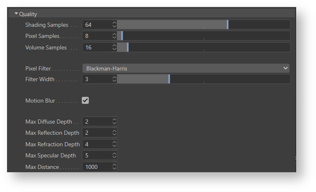Click the Max Distance value field

click(97, 167)
